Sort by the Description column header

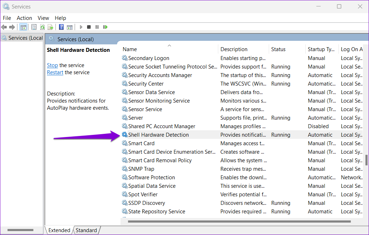click(244, 49)
